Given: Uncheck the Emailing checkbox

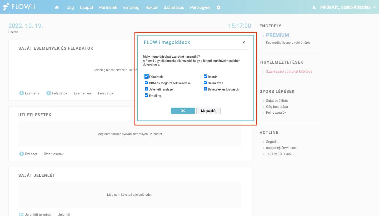Looking at the screenshot, I should click(x=147, y=95).
